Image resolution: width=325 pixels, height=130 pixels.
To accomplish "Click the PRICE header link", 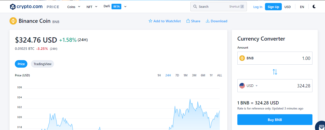I will pyautogui.click(x=53, y=7).
